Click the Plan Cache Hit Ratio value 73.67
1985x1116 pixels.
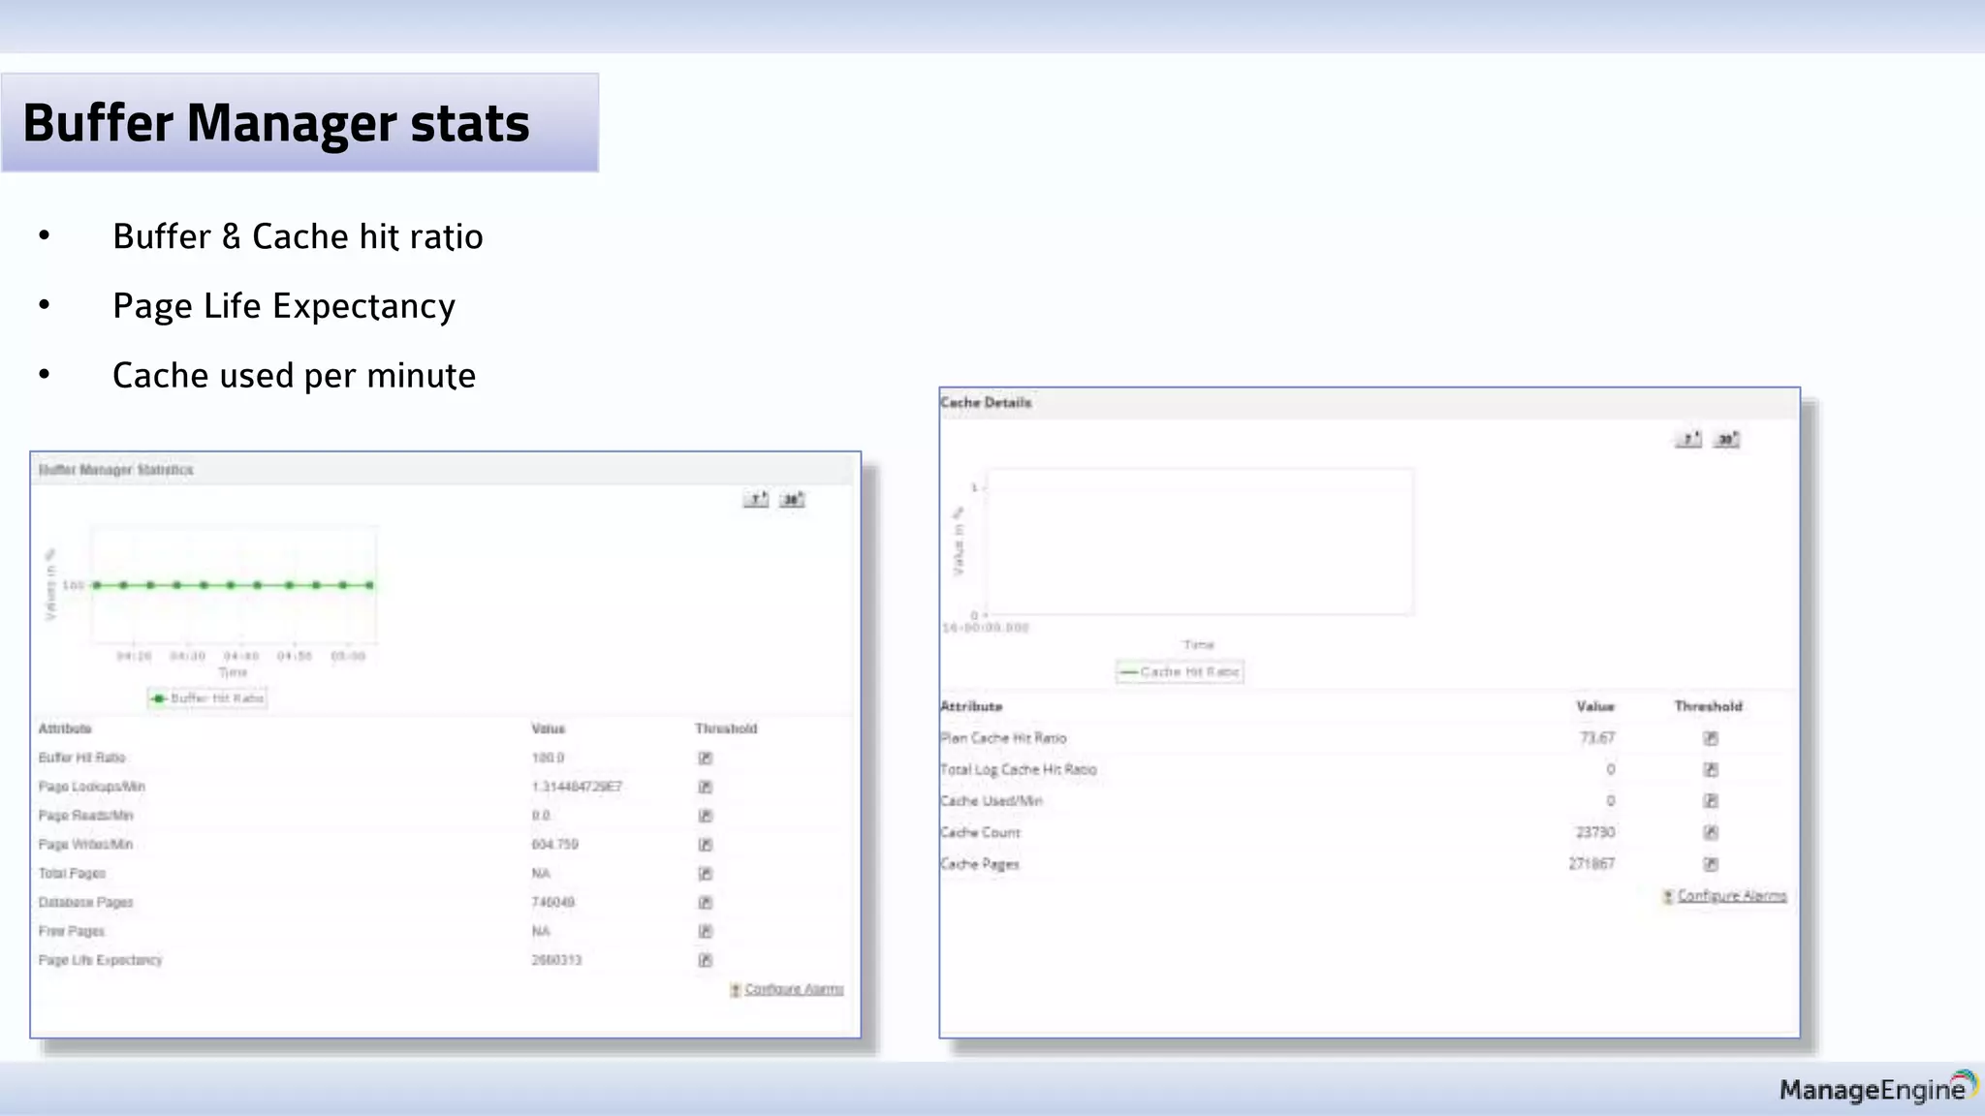tap(1597, 738)
